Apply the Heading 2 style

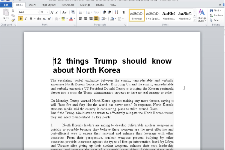(x=185, y=16)
